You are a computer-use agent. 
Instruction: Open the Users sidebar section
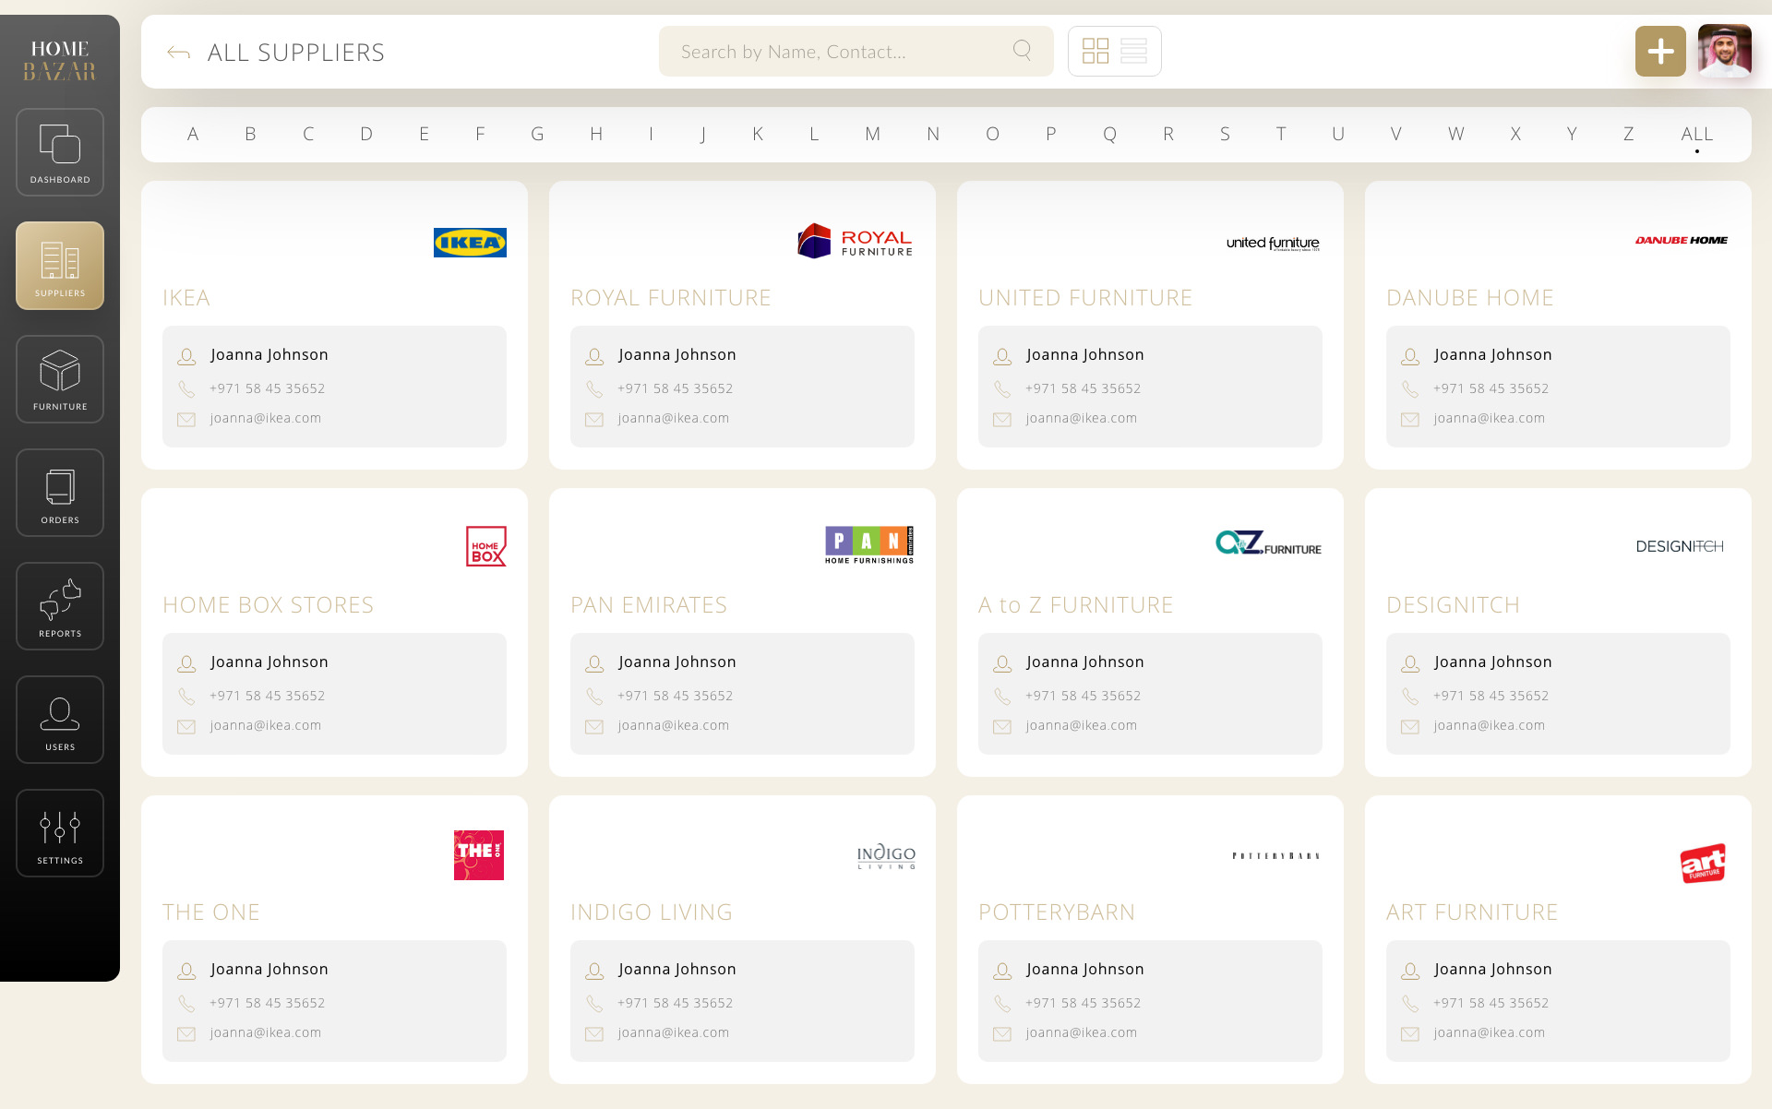pyautogui.click(x=60, y=720)
